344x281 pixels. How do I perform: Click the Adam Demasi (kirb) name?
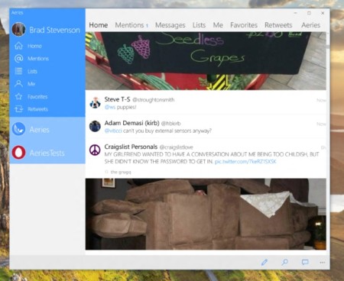(131, 123)
